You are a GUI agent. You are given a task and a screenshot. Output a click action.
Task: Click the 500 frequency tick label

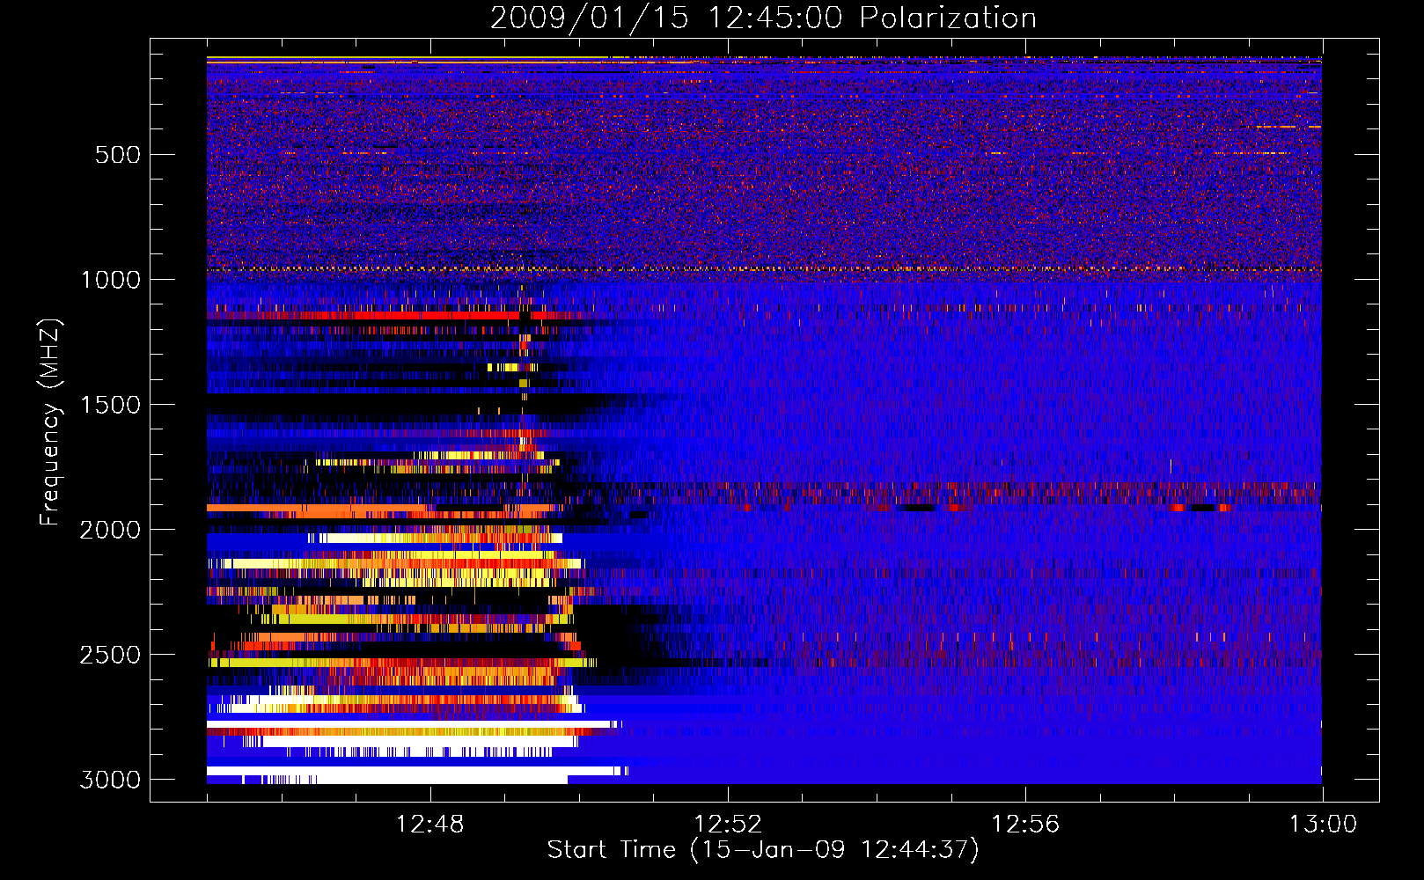click(x=118, y=155)
